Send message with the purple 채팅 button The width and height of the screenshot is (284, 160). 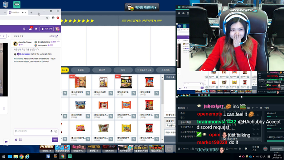pyautogui.click(x=55, y=140)
